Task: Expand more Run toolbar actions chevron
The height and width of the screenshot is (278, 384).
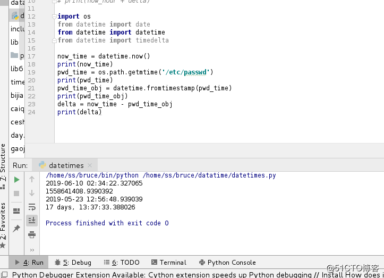Action: [x=32, y=250]
